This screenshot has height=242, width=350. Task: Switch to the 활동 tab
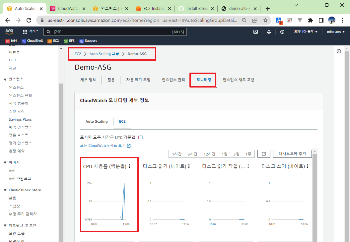pyautogui.click(x=111, y=80)
